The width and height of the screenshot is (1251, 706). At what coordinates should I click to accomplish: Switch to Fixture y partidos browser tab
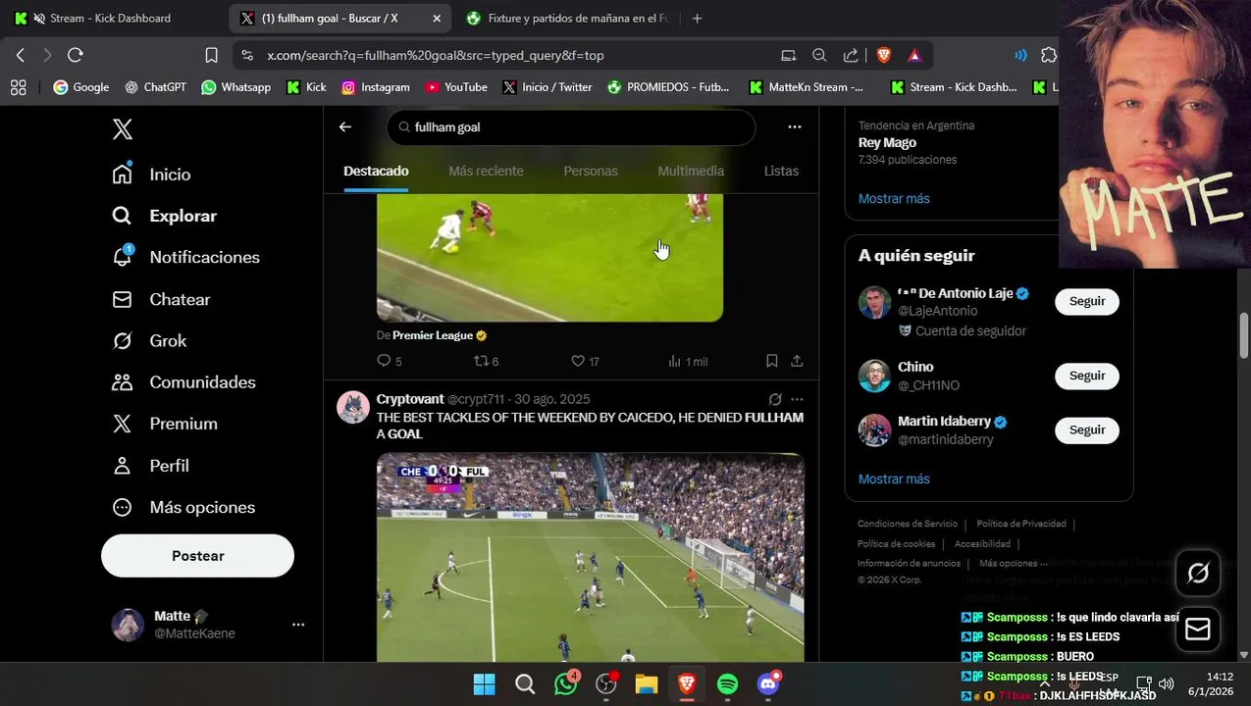(567, 18)
